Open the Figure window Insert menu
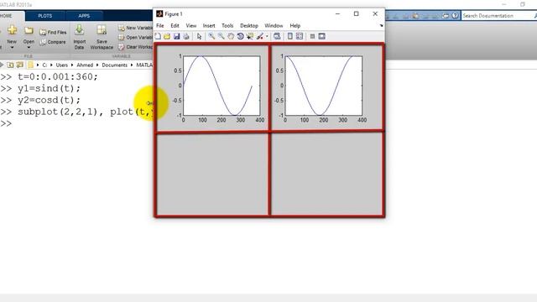The width and height of the screenshot is (537, 302). point(209,26)
